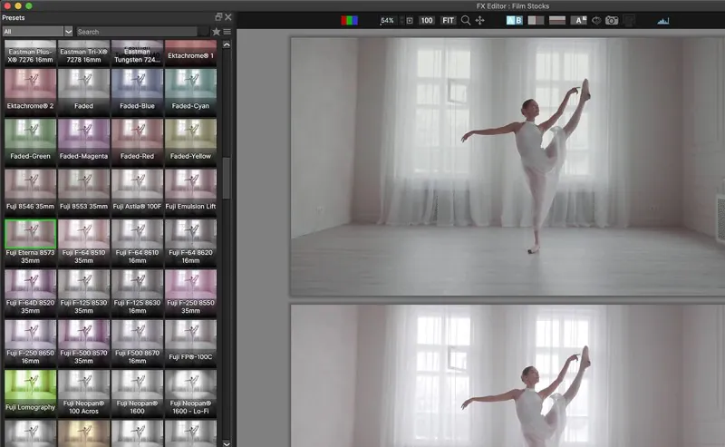Undock the Presets panel
725x447 pixels.
pos(218,17)
